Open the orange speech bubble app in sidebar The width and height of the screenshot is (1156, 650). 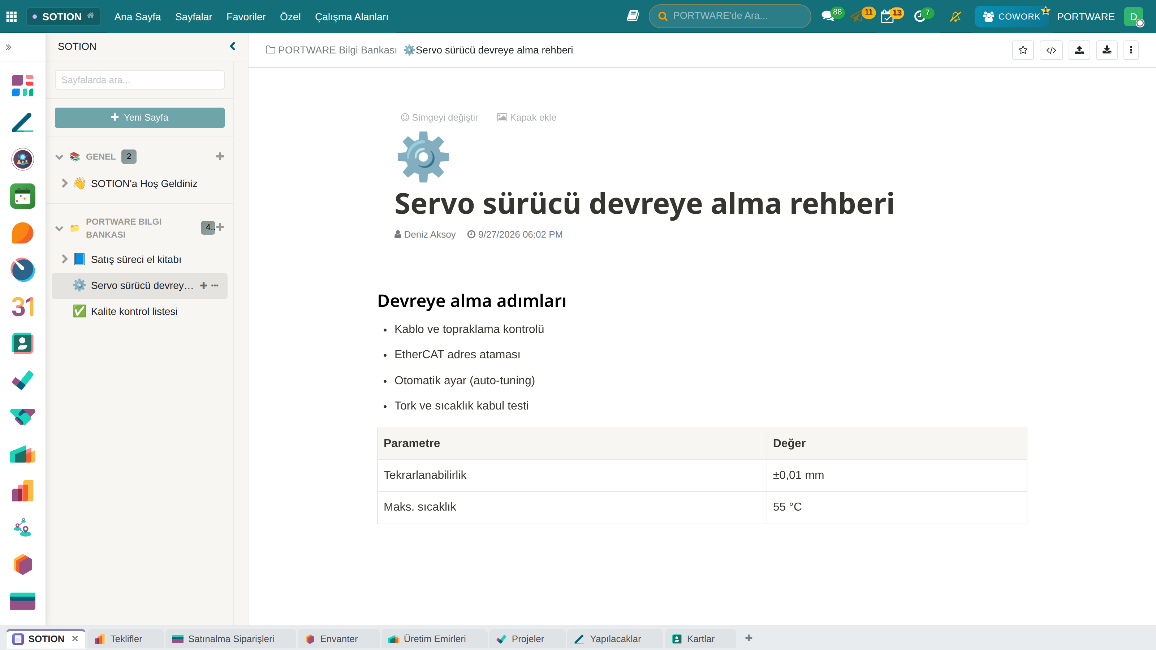click(x=22, y=233)
